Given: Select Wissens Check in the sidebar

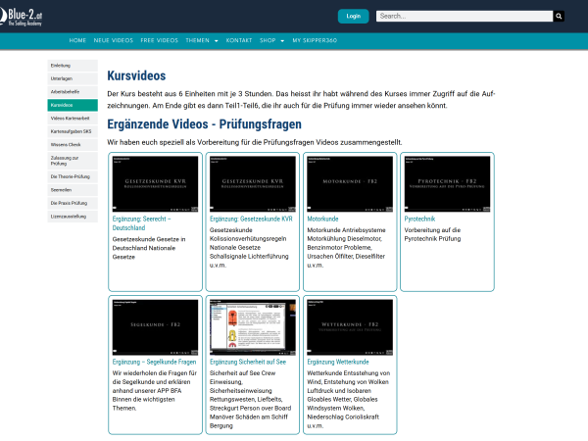Looking at the screenshot, I should pyautogui.click(x=73, y=145).
